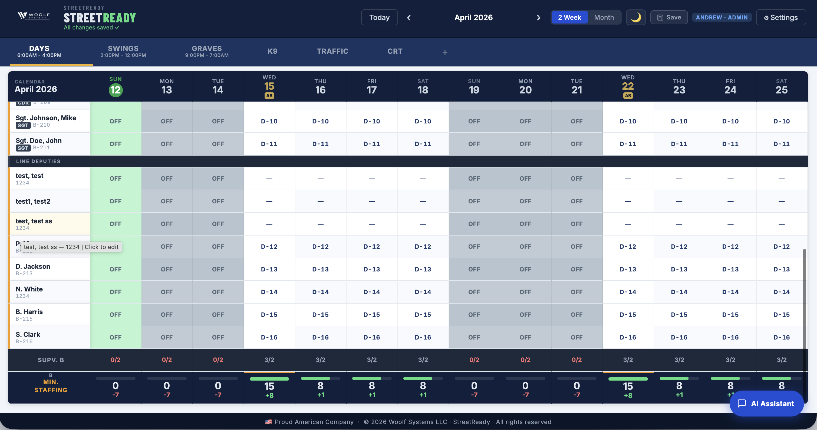This screenshot has height=430, width=817.
Task: Click the Woolf Systems logo
Action: point(34,16)
